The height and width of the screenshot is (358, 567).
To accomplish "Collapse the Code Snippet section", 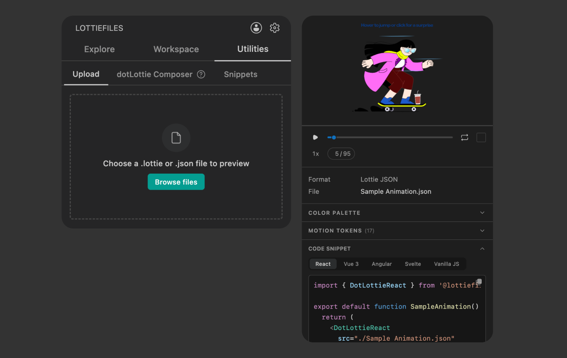I will point(397,249).
